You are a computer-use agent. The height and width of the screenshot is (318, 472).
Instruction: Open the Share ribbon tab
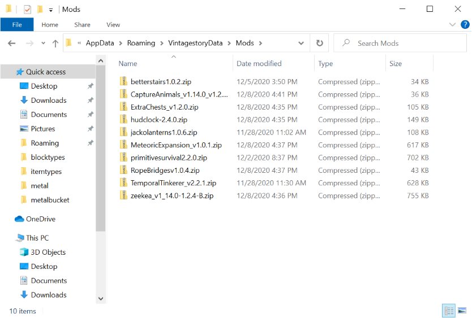(82, 24)
